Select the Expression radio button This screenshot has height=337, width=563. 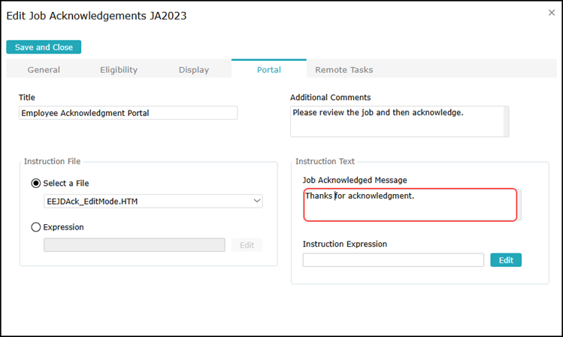tap(36, 226)
